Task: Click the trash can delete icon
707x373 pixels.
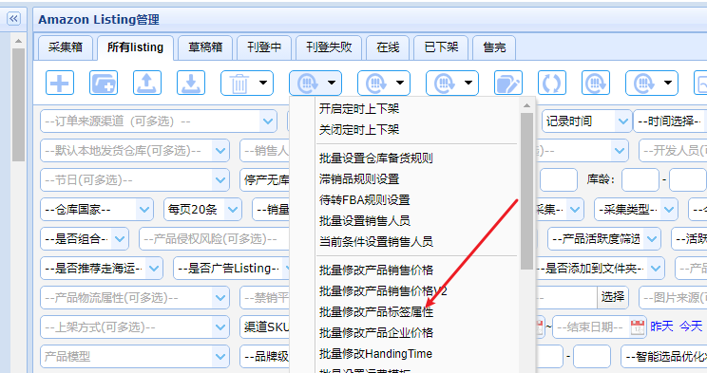Action: [x=239, y=84]
